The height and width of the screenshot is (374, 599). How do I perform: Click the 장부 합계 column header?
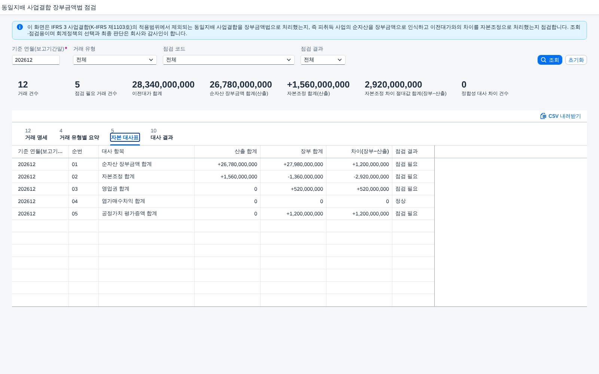(x=293, y=151)
